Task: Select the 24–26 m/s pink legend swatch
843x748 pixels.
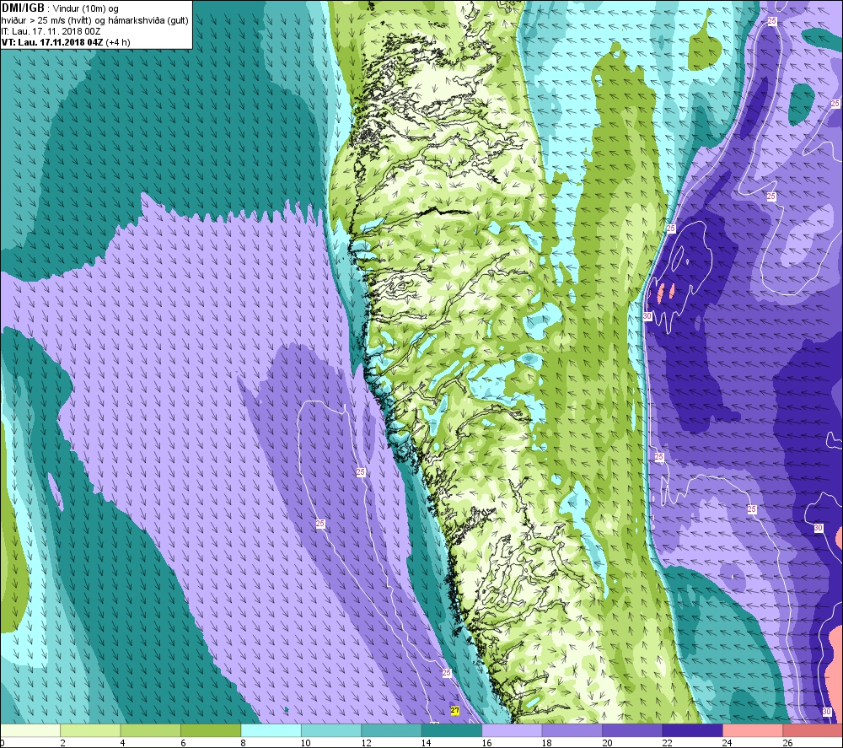Action: (x=753, y=730)
